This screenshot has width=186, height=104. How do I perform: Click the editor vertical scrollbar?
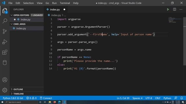click(x=185, y=41)
